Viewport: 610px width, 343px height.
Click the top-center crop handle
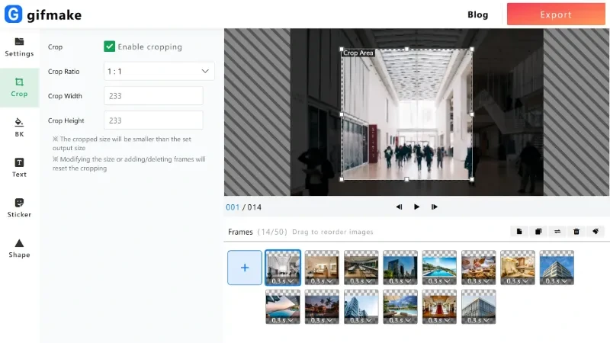(406, 49)
